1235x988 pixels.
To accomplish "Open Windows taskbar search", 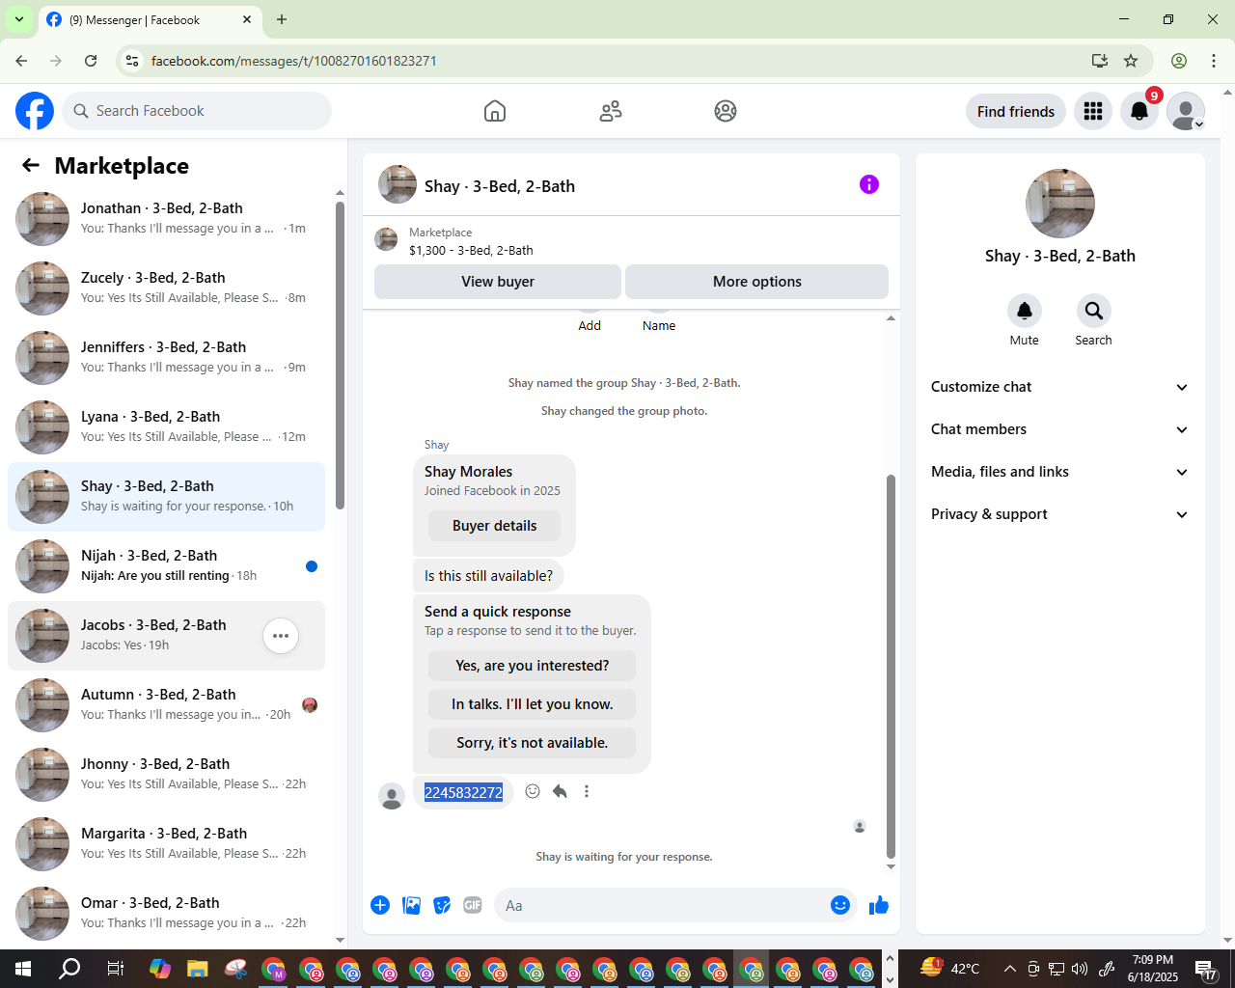I will 69,969.
